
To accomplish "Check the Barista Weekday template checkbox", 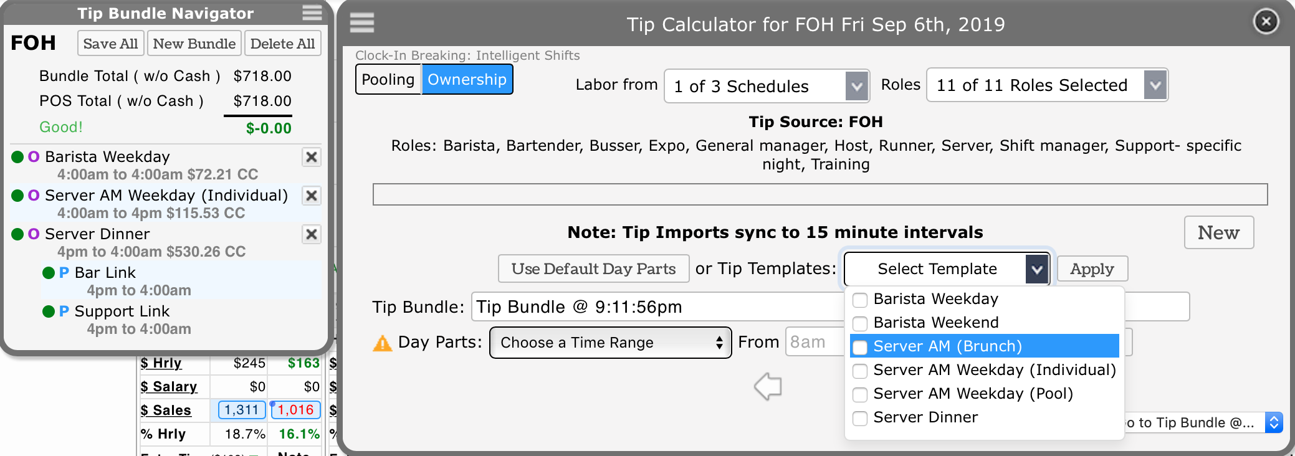I will coord(860,300).
